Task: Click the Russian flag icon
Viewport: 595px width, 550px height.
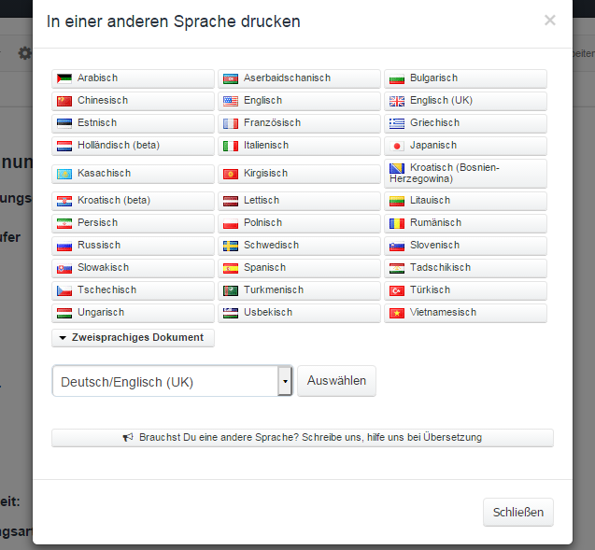Action: tap(64, 246)
